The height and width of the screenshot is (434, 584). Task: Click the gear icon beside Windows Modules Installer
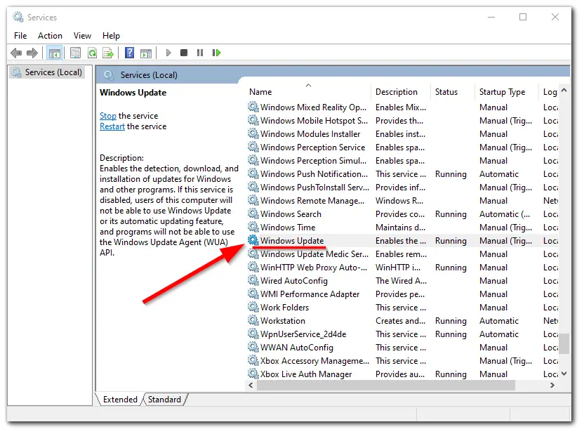[253, 133]
